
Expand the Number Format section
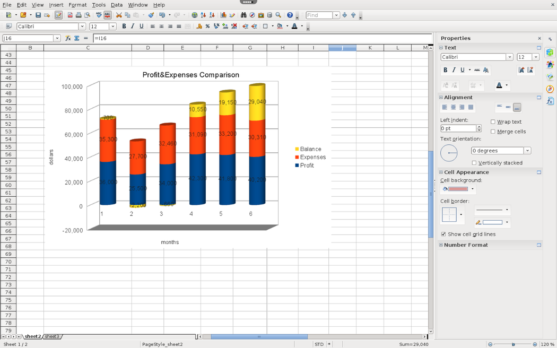[441, 245]
